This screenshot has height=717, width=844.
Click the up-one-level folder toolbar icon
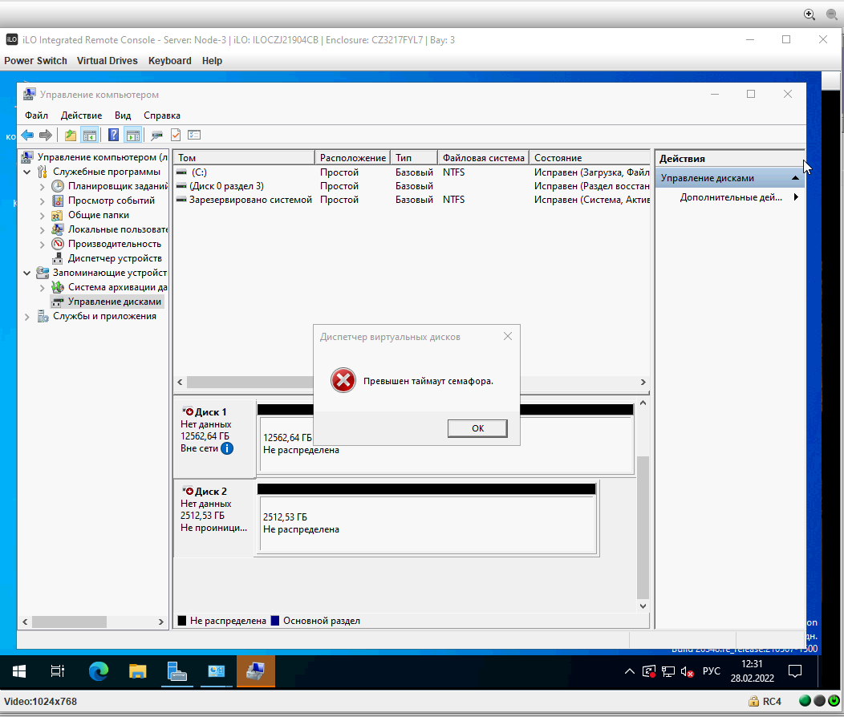coord(70,135)
